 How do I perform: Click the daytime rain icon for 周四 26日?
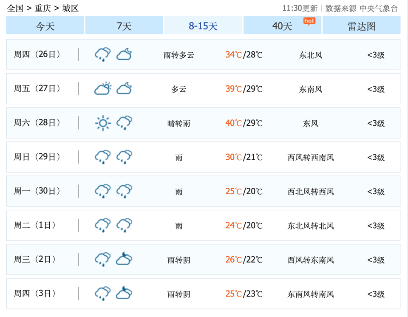tap(102, 54)
